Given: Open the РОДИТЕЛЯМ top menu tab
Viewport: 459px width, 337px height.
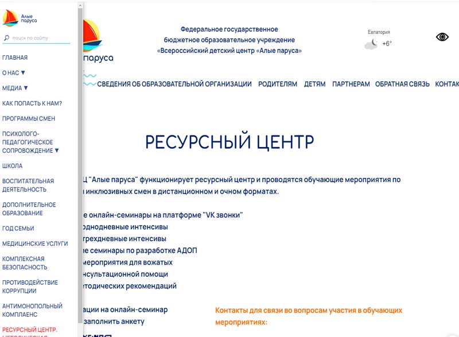Looking at the screenshot, I should (x=278, y=84).
